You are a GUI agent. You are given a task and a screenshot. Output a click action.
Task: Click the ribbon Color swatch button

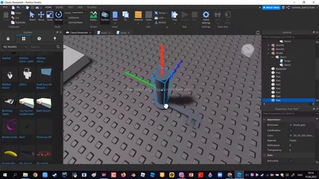click(149, 16)
